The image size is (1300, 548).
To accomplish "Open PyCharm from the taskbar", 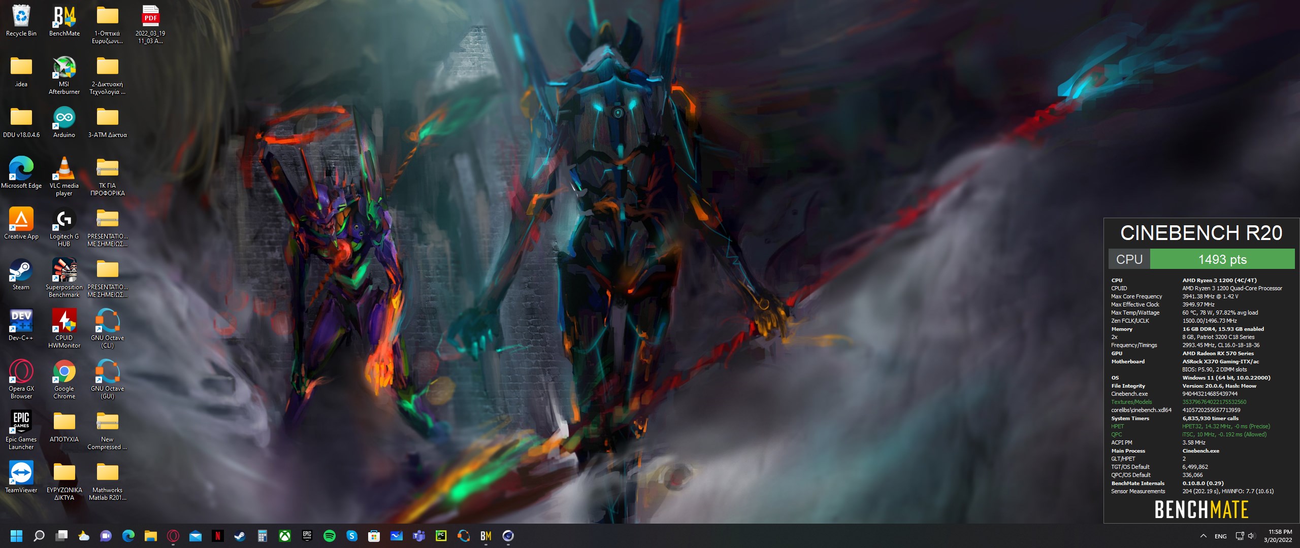I will pyautogui.click(x=441, y=536).
